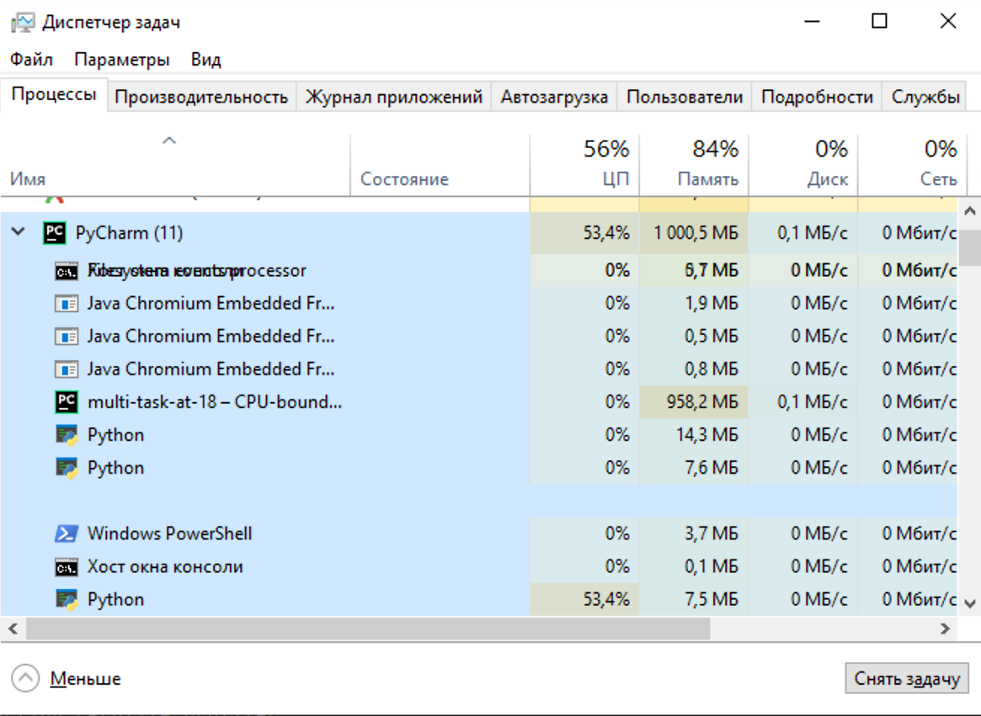Screen dimensions: 981x716
Task: Click the icon of 1,9 МБ Java Chromium row
Action: pyautogui.click(x=67, y=304)
